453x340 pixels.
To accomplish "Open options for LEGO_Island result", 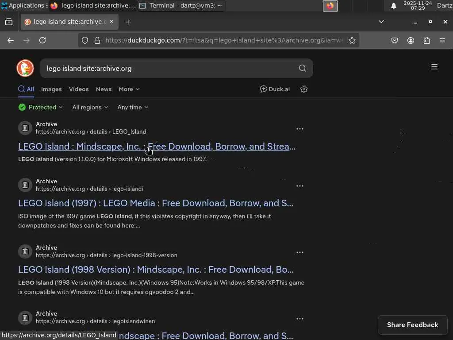I will point(300,129).
